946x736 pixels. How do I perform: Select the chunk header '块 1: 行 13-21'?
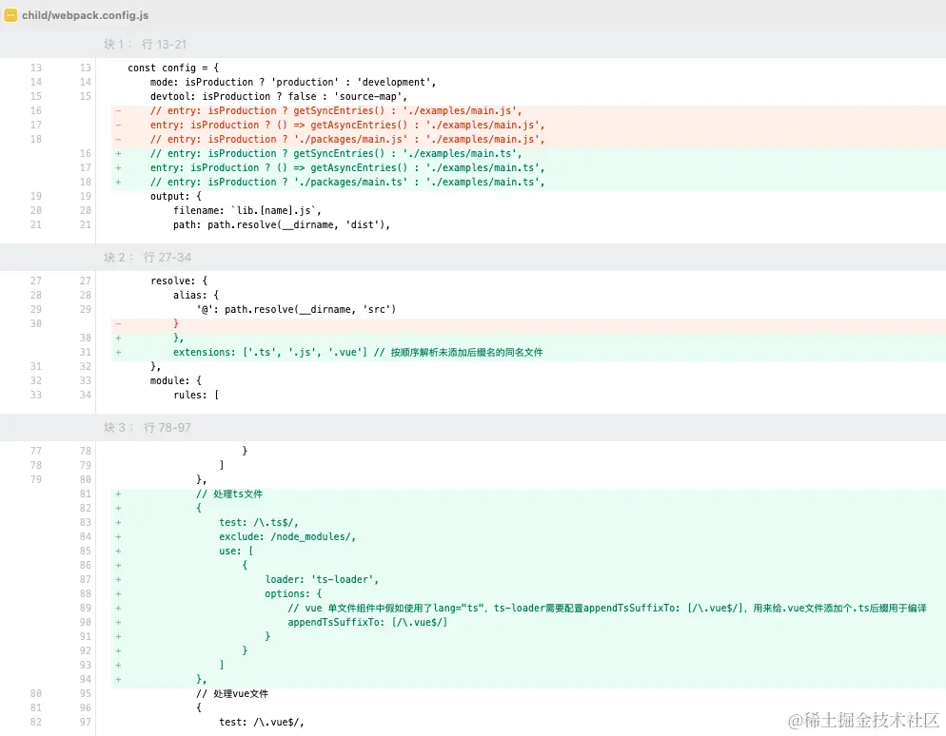coord(145,44)
